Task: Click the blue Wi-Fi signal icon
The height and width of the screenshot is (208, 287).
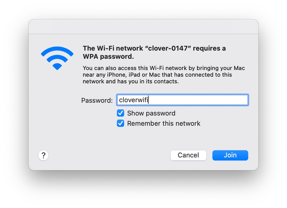Action: [57, 58]
